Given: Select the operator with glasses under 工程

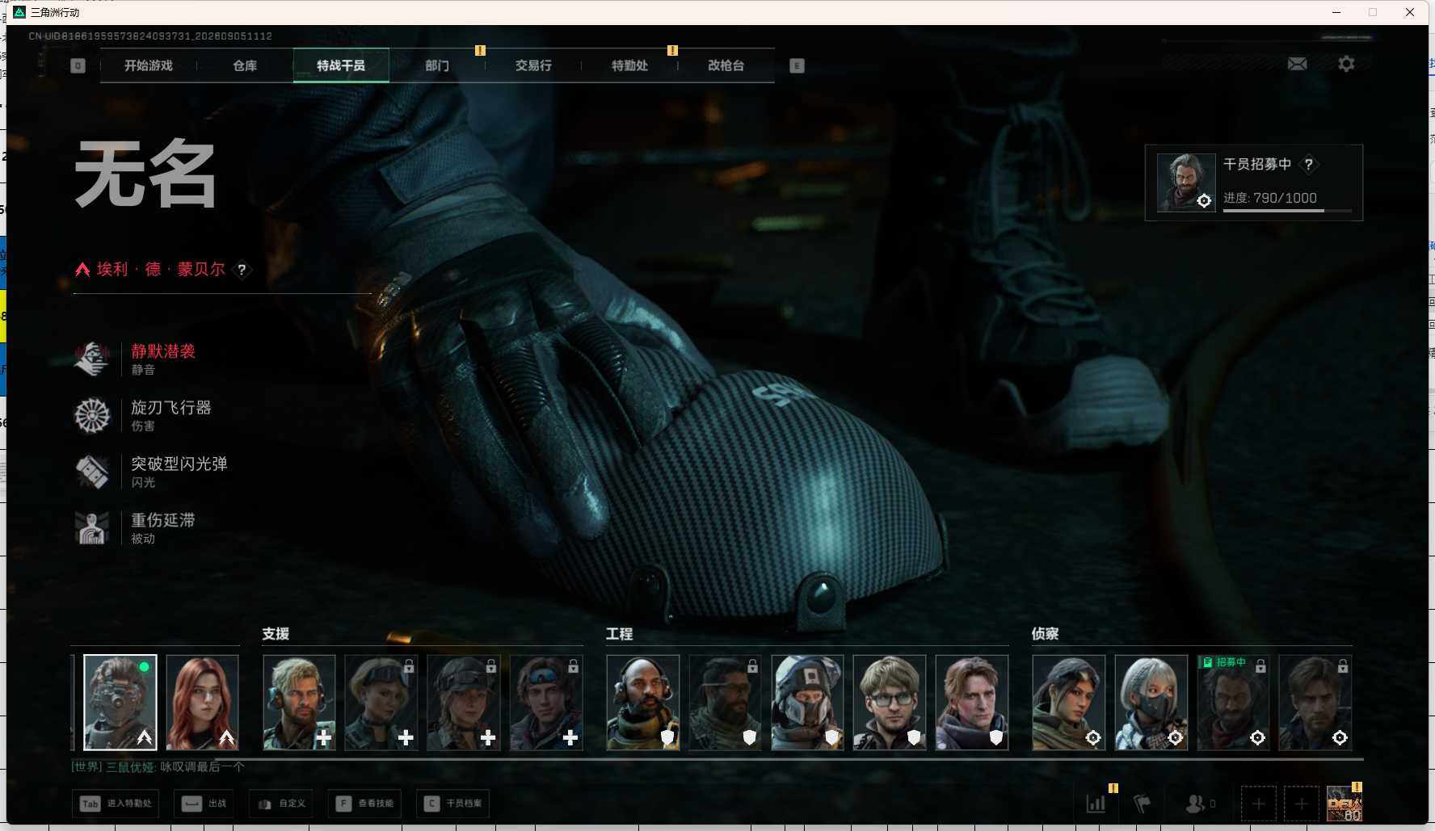Looking at the screenshot, I should click(x=890, y=703).
